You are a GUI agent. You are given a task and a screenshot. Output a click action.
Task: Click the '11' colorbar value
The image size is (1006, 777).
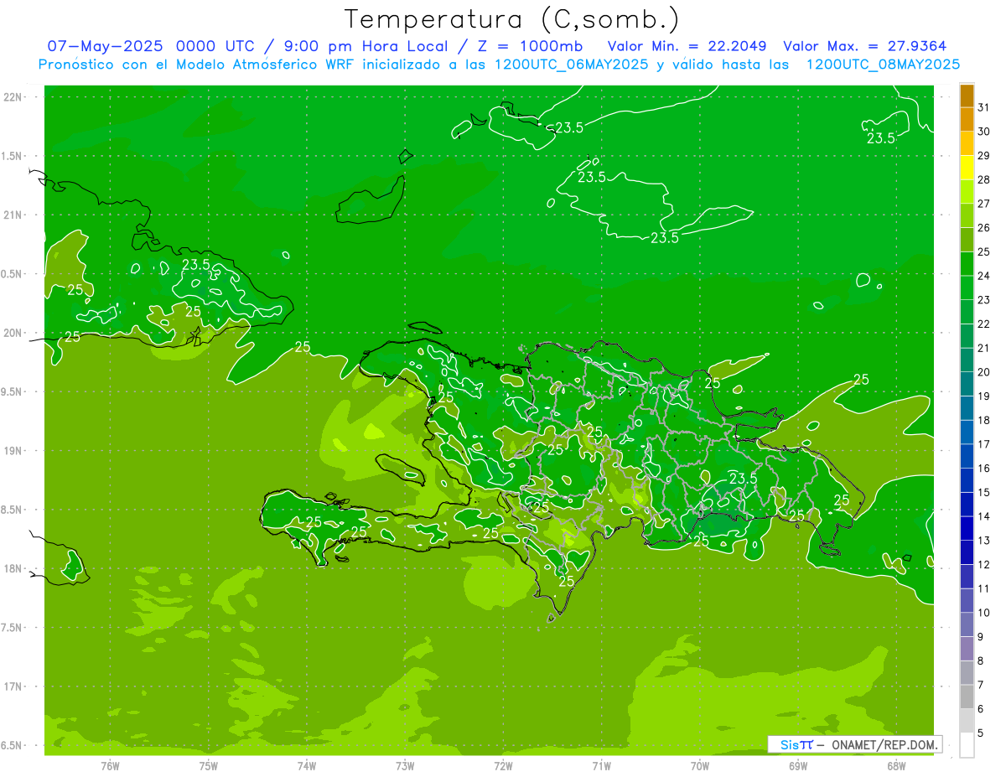[984, 588]
